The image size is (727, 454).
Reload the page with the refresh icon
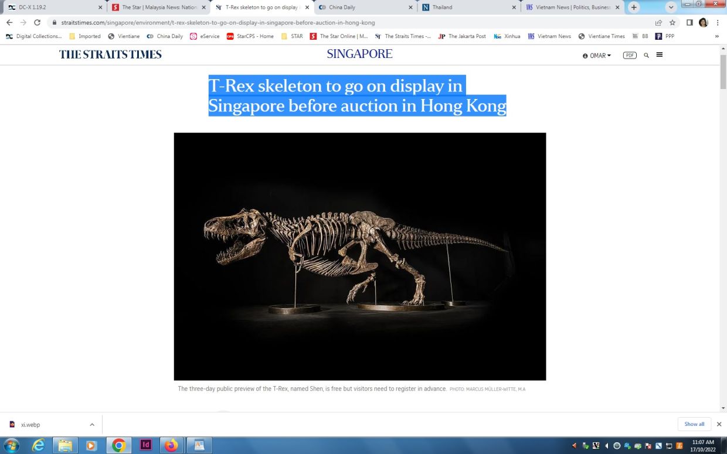point(38,22)
